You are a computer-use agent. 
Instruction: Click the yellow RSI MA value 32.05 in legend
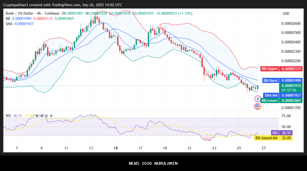pyautogui.click(x=29, y=116)
